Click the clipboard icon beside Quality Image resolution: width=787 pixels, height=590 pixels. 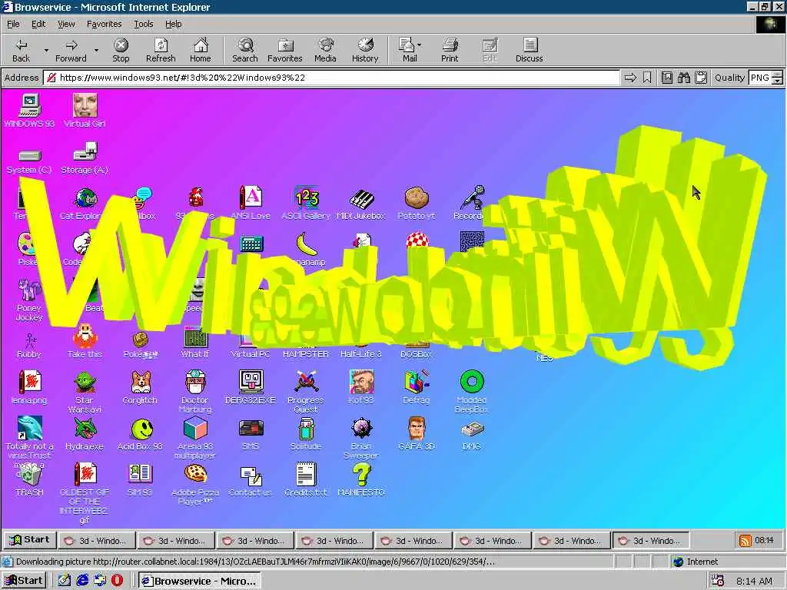(x=701, y=78)
